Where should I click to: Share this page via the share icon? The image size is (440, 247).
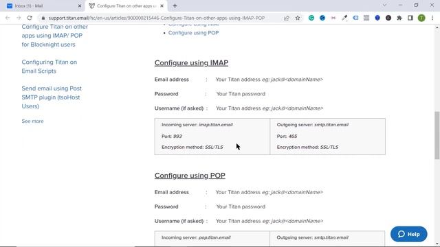click(287, 18)
